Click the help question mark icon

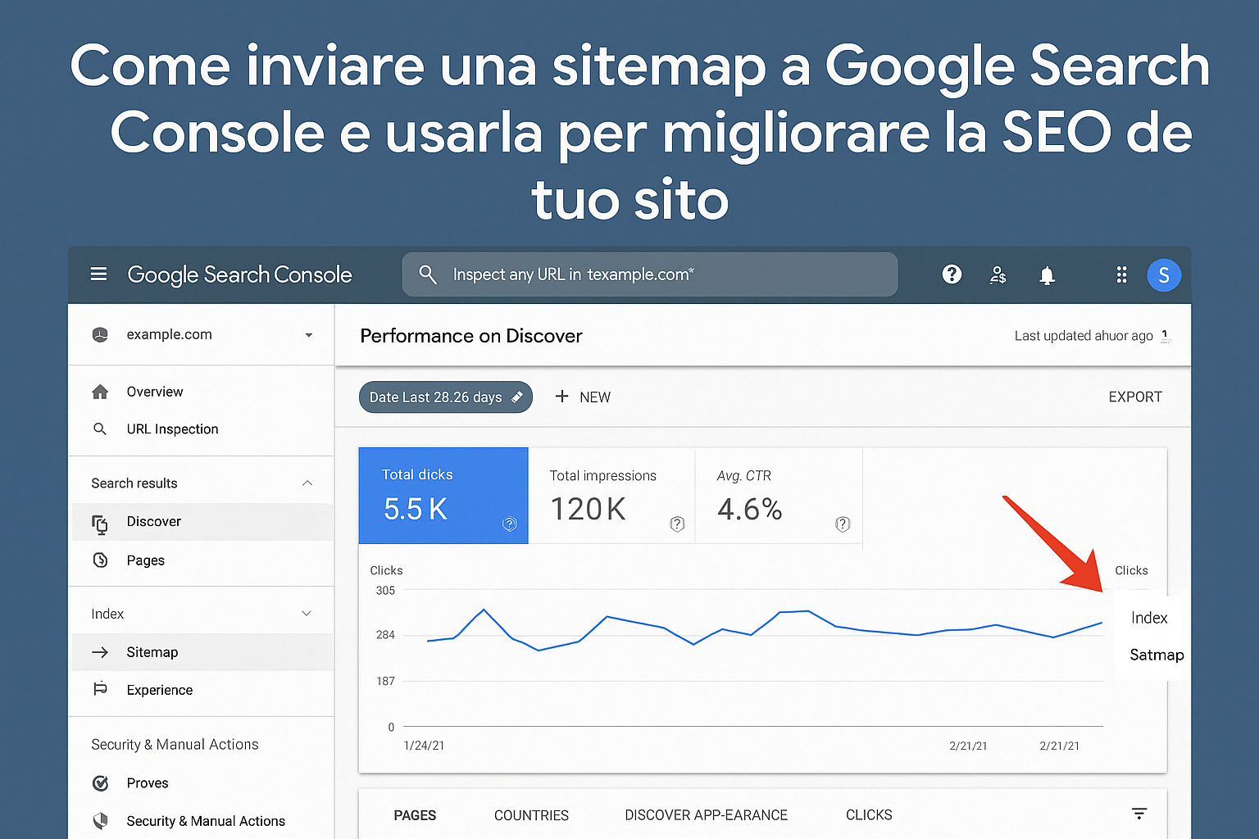(952, 274)
